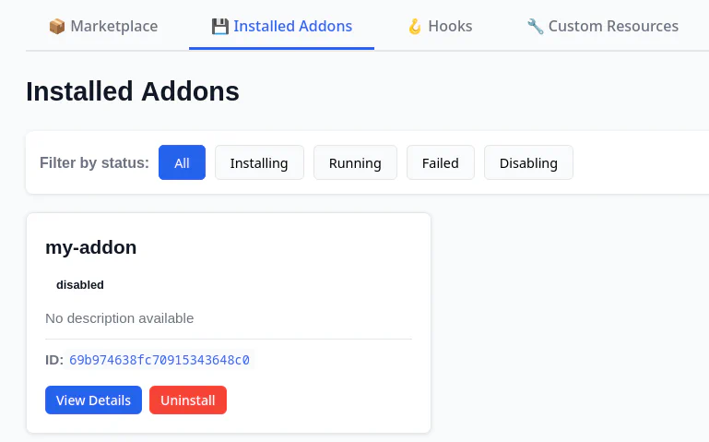Select the Installed Addons tab label
709x442 pixels.
click(292, 27)
